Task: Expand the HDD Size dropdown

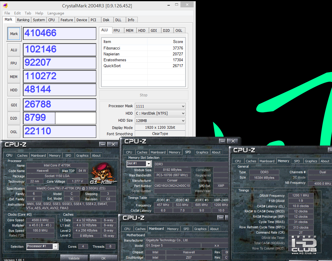Action: tap(160, 120)
